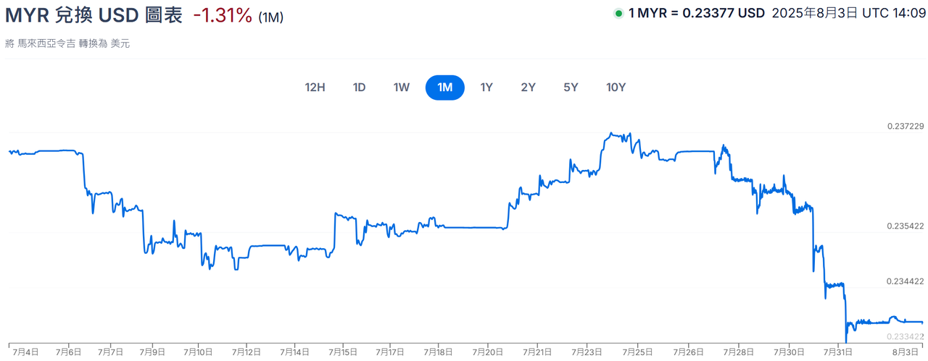Click the 0.237229 price axis label
The image size is (928, 361).
point(906,126)
